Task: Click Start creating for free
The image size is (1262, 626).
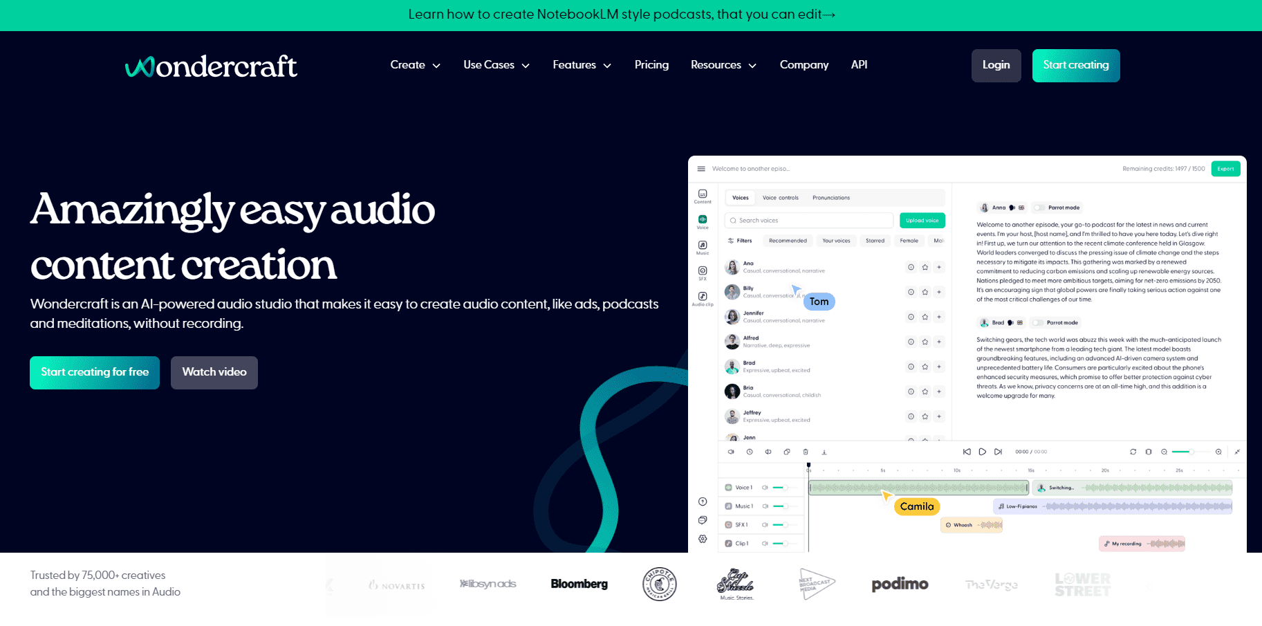Action: pyautogui.click(x=95, y=373)
